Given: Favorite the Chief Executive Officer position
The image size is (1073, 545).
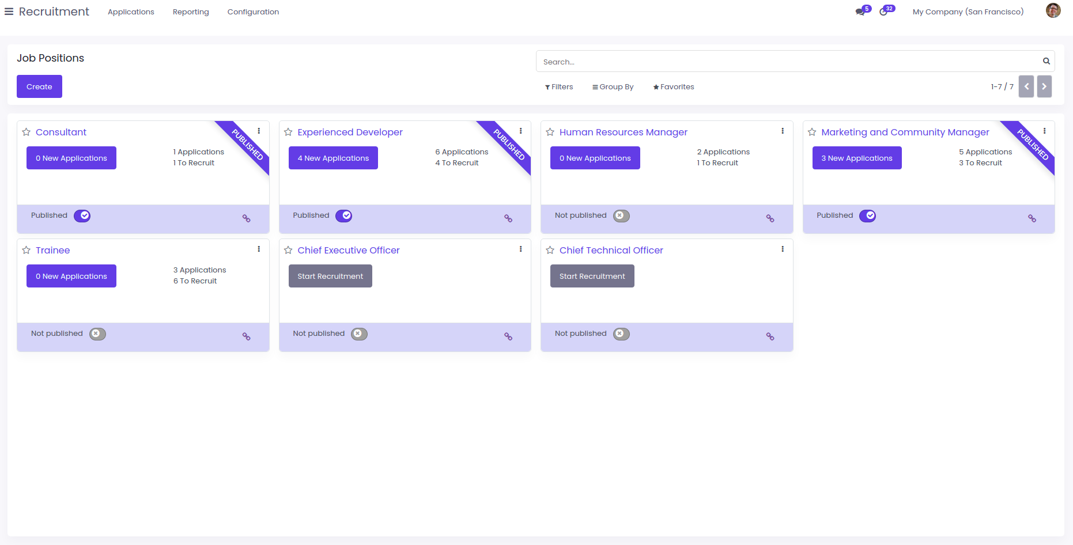Looking at the screenshot, I should tap(288, 250).
